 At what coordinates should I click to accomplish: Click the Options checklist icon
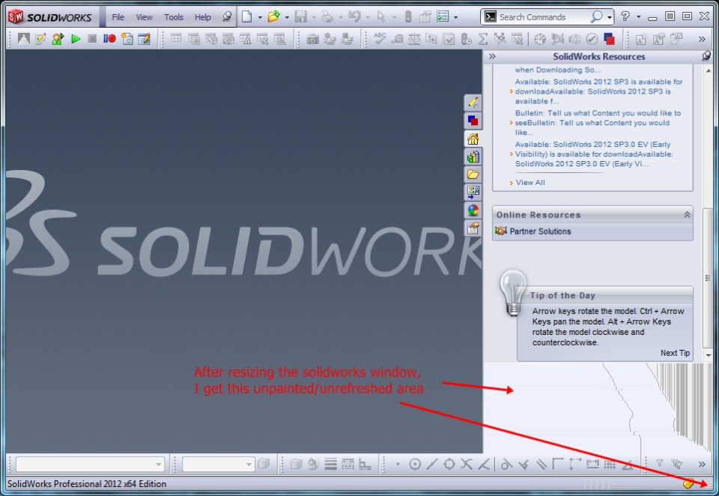pos(443,17)
